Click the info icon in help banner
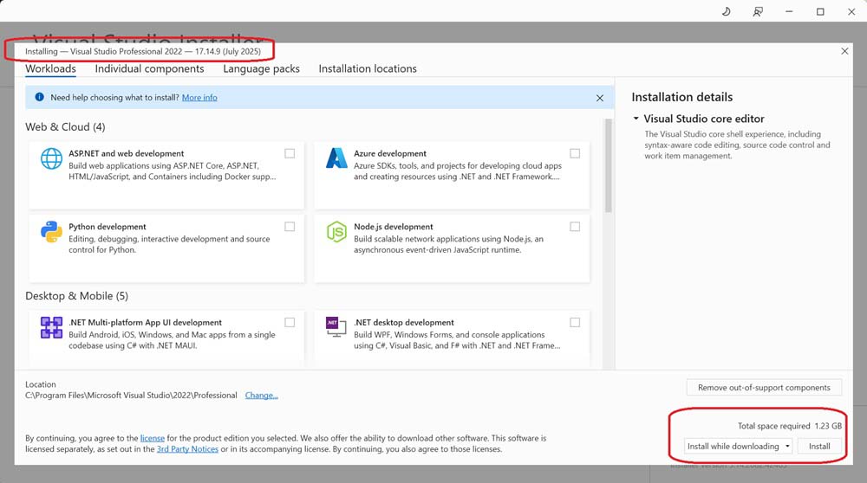Viewport: 867px width, 483px height. point(38,98)
